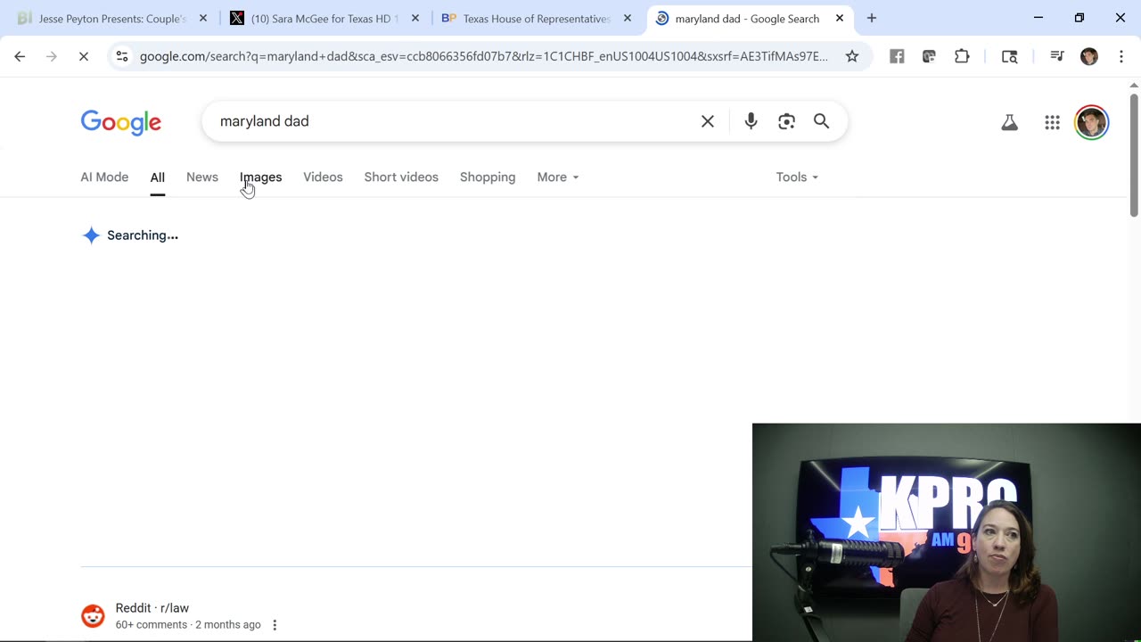Open three-dot options for Reddit result
The width and height of the screenshot is (1141, 642).
[x=275, y=625]
